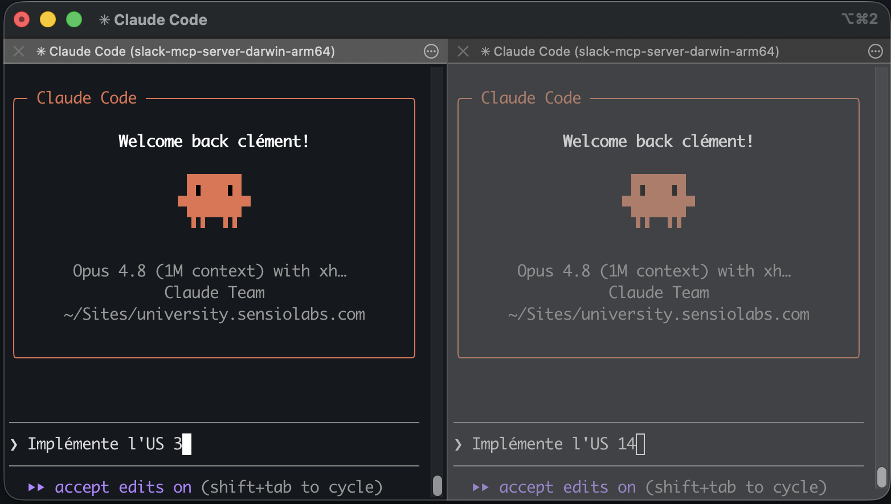
Task: Click the red close window button
Action: tap(22, 20)
